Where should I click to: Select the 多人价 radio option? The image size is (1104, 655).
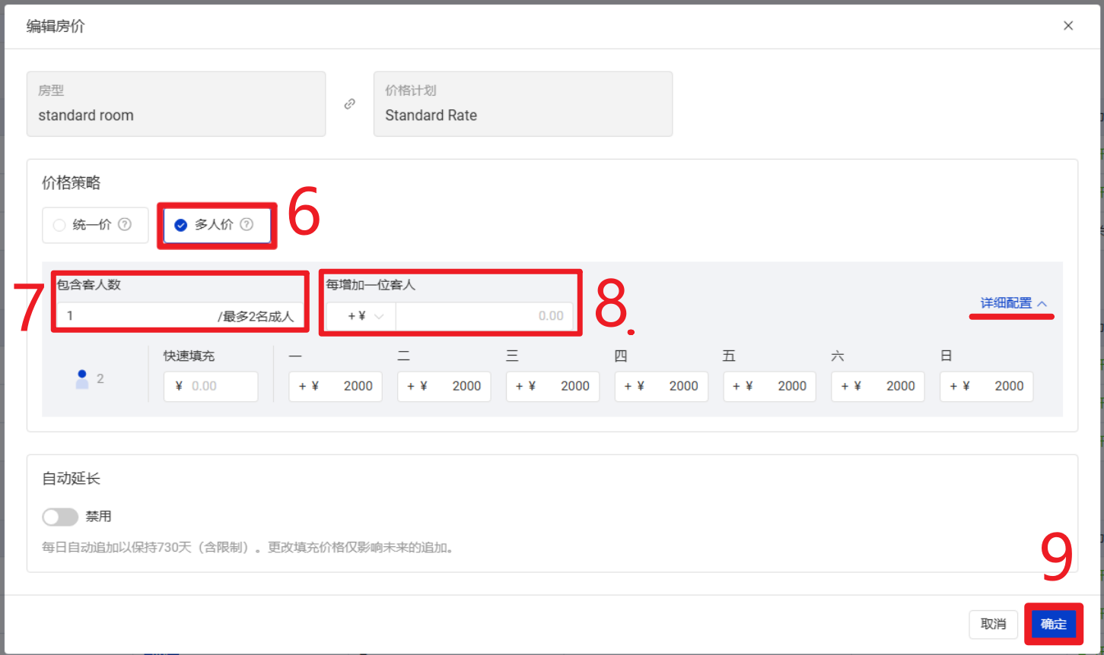click(217, 225)
